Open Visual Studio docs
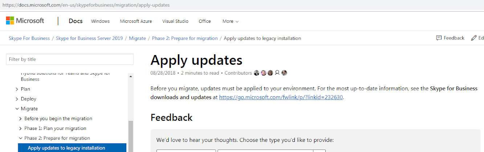The height and width of the screenshot is (152, 484). point(175,21)
